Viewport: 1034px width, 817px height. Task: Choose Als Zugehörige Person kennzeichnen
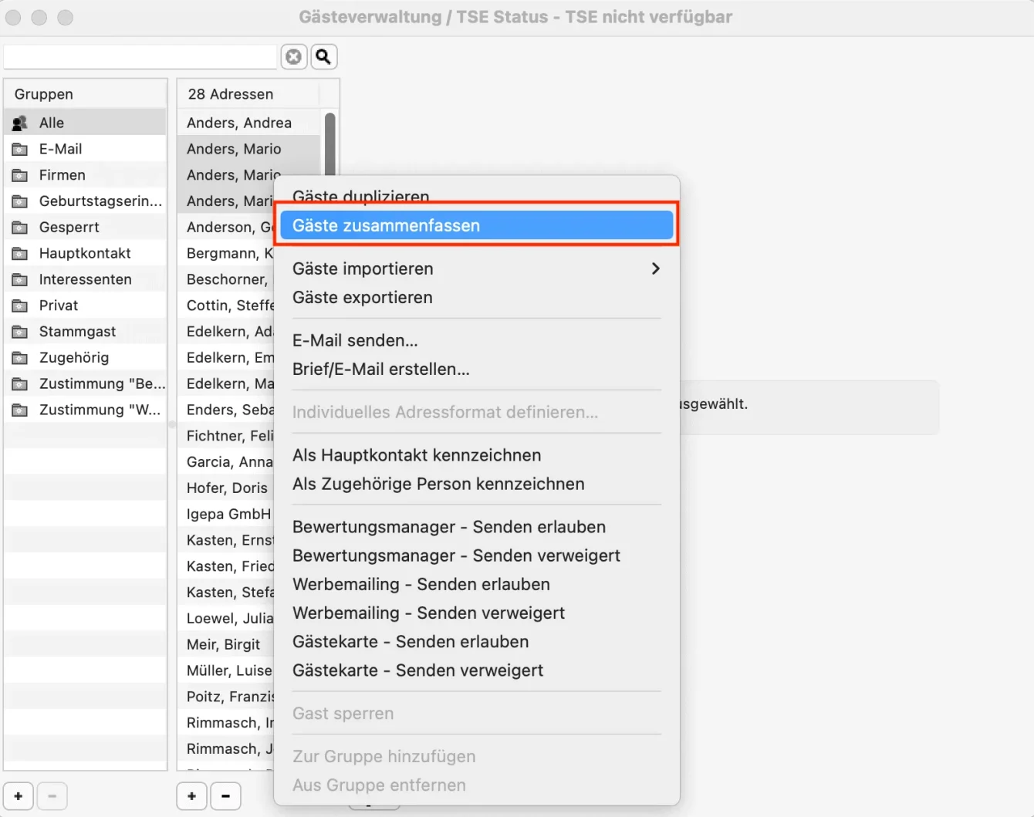pos(476,484)
